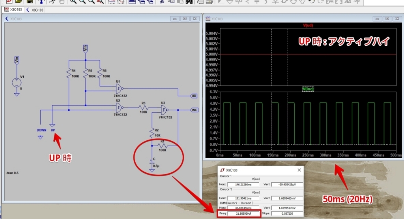Click the Cursor 1 Horz input field
This screenshot has height=219, width=404.
coord(243,184)
